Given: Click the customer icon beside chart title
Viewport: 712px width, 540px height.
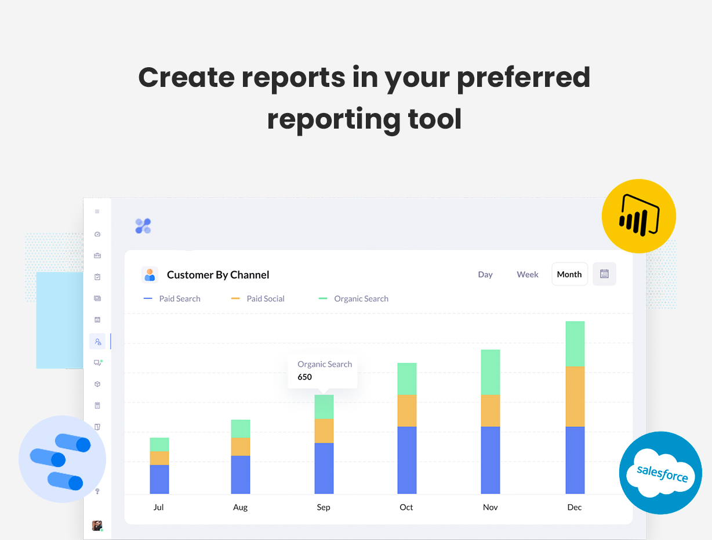Looking at the screenshot, I should [150, 275].
